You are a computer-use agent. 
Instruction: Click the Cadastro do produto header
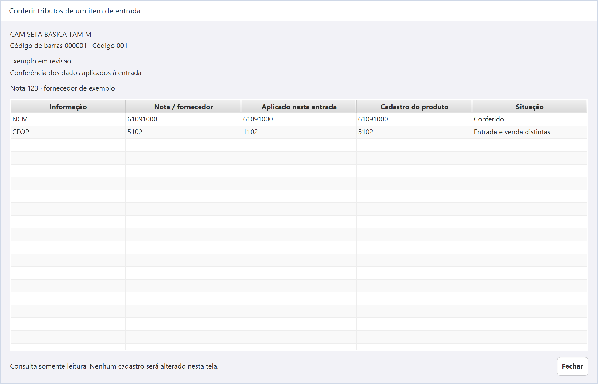tap(414, 107)
